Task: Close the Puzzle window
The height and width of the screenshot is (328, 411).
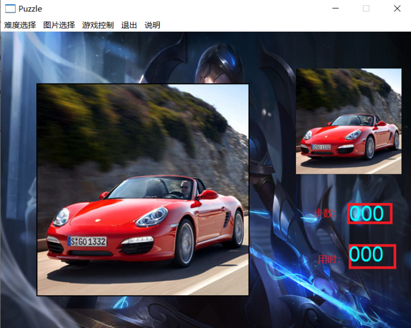Action: click(x=397, y=8)
